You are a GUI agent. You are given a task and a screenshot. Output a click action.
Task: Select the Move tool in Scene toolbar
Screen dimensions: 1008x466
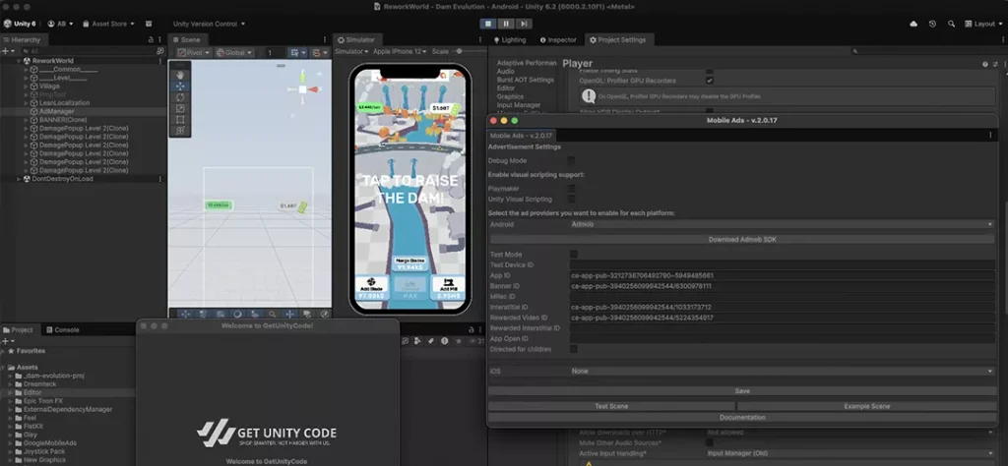coord(180,86)
